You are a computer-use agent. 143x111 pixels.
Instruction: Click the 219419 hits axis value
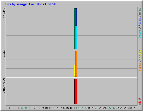[x=4, y=12]
